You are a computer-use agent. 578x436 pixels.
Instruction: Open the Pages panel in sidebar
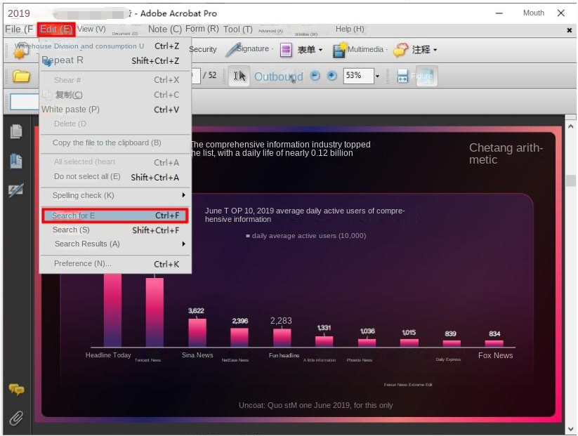pos(15,132)
